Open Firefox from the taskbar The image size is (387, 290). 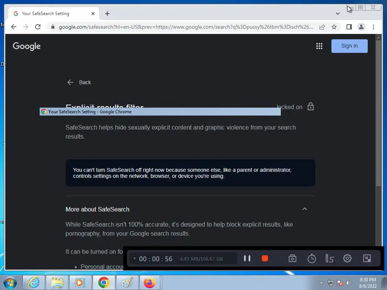tap(150, 282)
